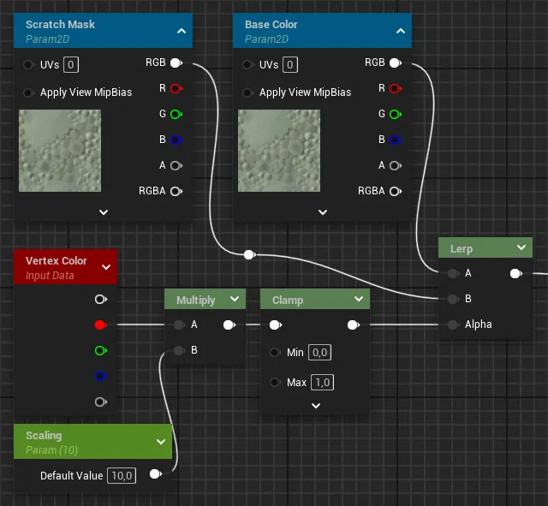548x506 pixels.
Task: Click Base Color Apply View MipBias input pin
Action: (x=247, y=92)
